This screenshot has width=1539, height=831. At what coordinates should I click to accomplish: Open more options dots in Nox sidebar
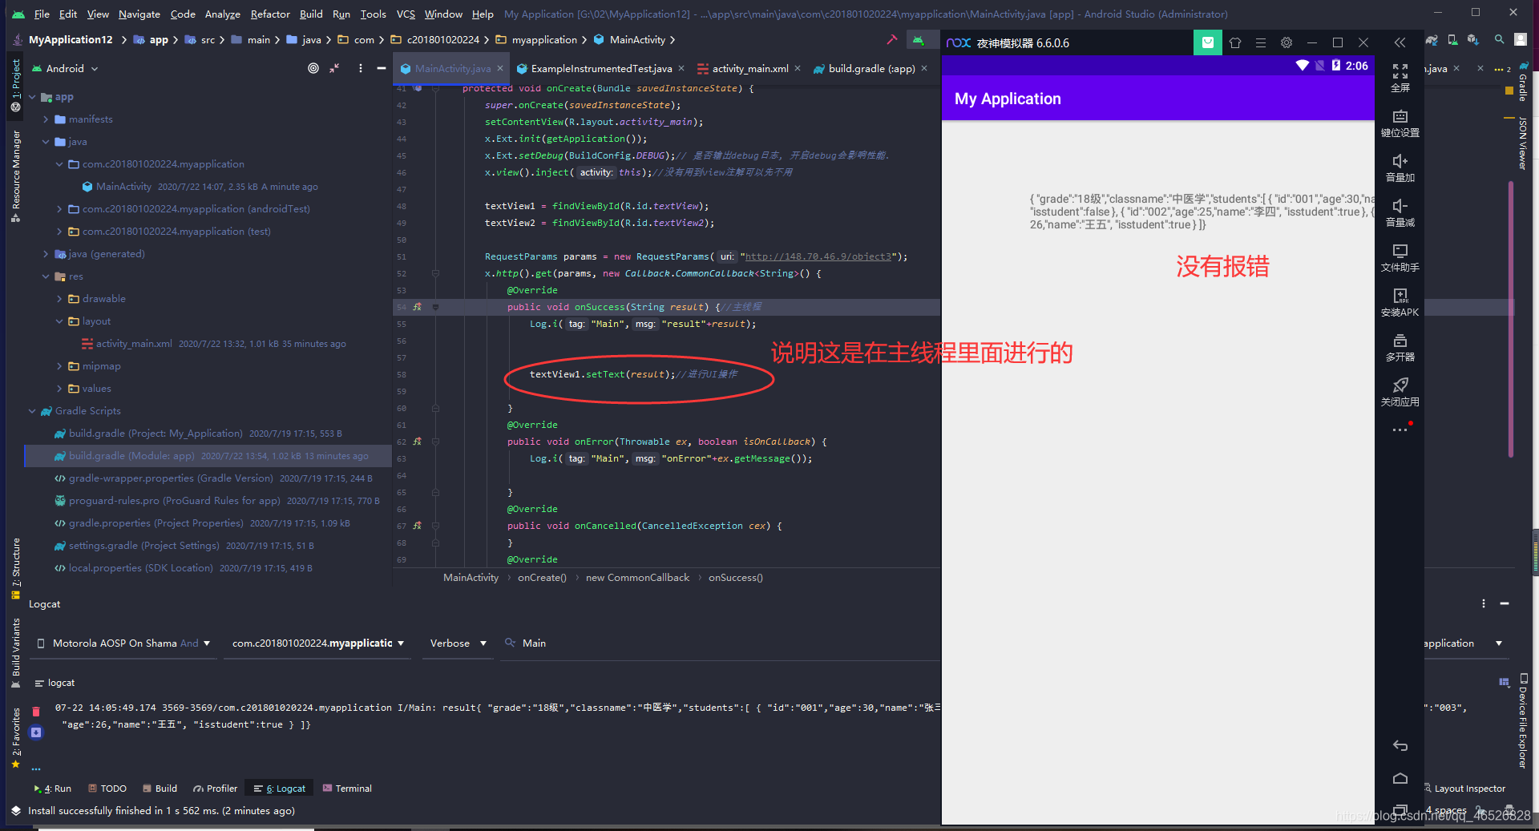click(1400, 430)
